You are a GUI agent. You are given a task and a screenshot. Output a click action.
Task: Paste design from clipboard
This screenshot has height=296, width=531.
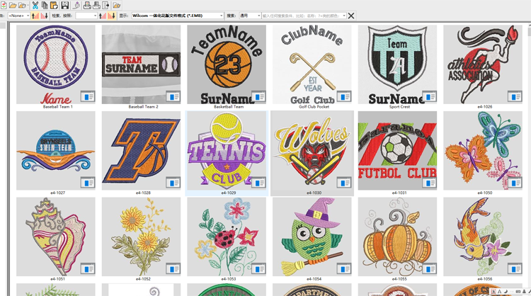[x=54, y=6]
